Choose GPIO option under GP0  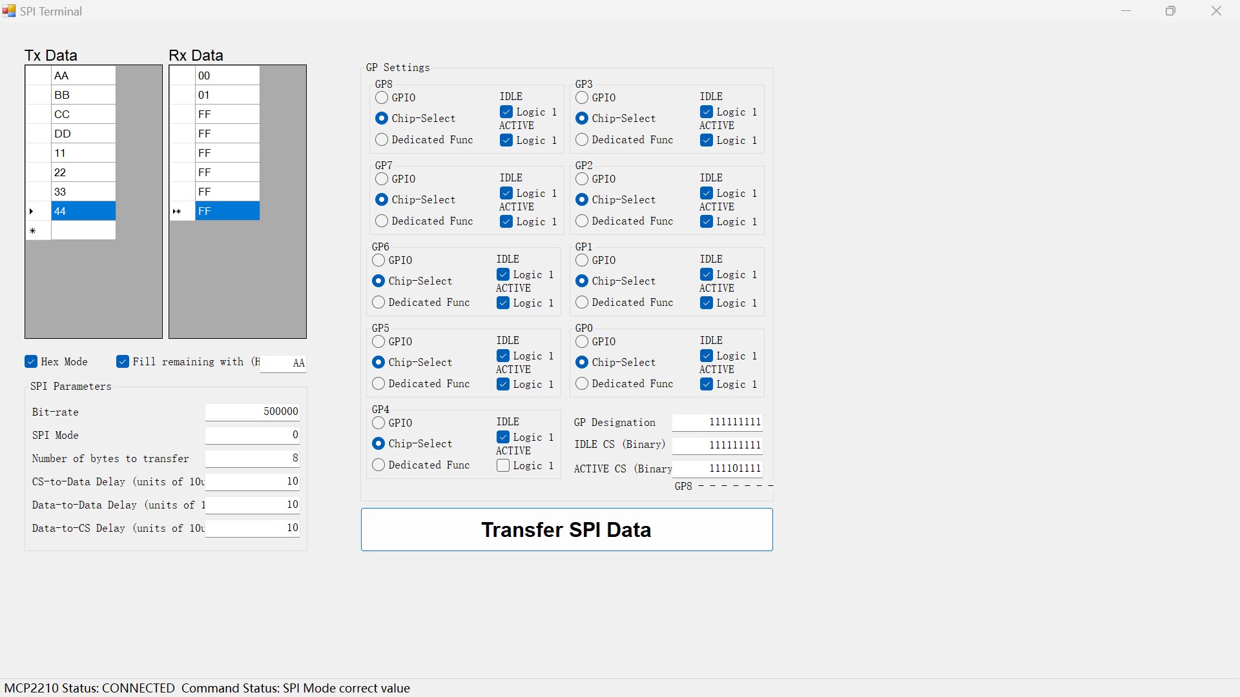click(582, 341)
